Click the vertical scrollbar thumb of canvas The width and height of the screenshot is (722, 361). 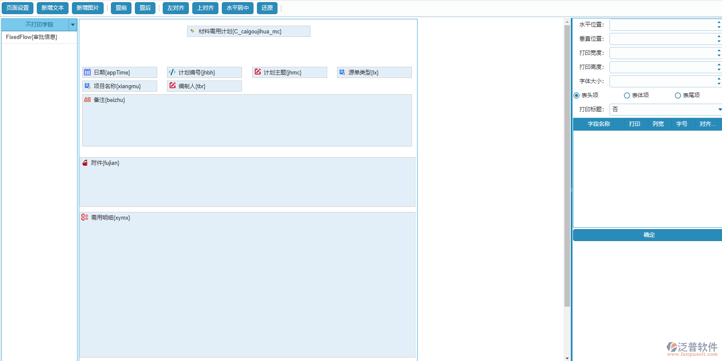pyautogui.click(x=567, y=166)
